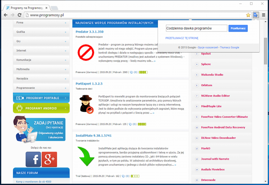Close the Programy na Programosy tab
This screenshot has height=185, width=269.
pyautogui.click(x=46, y=8)
